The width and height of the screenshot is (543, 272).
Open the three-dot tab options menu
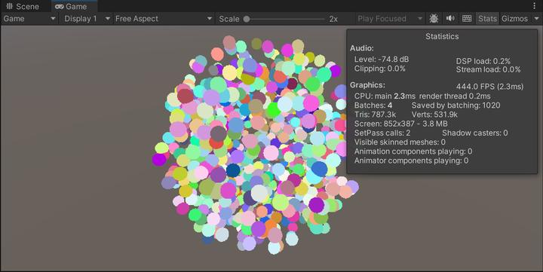pyautogui.click(x=535, y=6)
